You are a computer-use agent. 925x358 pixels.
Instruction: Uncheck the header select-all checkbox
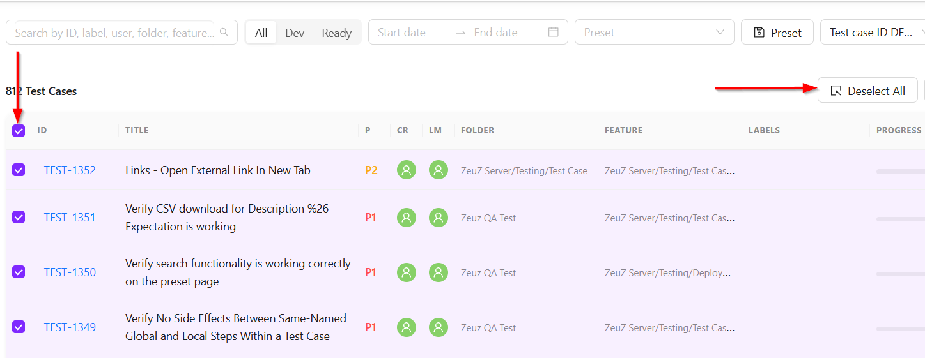[x=19, y=131]
